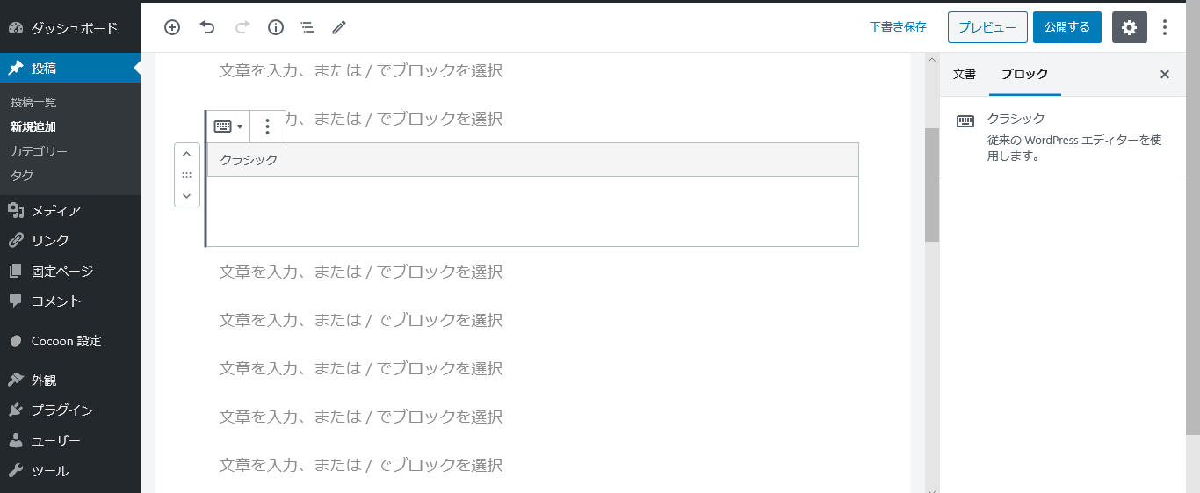Open the top-right three-dot options menu
The height and width of the screenshot is (493, 1200).
pos(1165,27)
